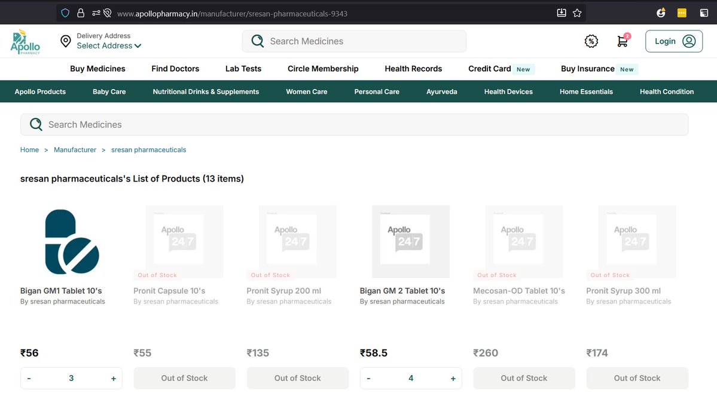Image resolution: width=717 pixels, height=415 pixels.
Task: Click sresan pharmaceuticals breadcrumb
Action: coord(149,150)
